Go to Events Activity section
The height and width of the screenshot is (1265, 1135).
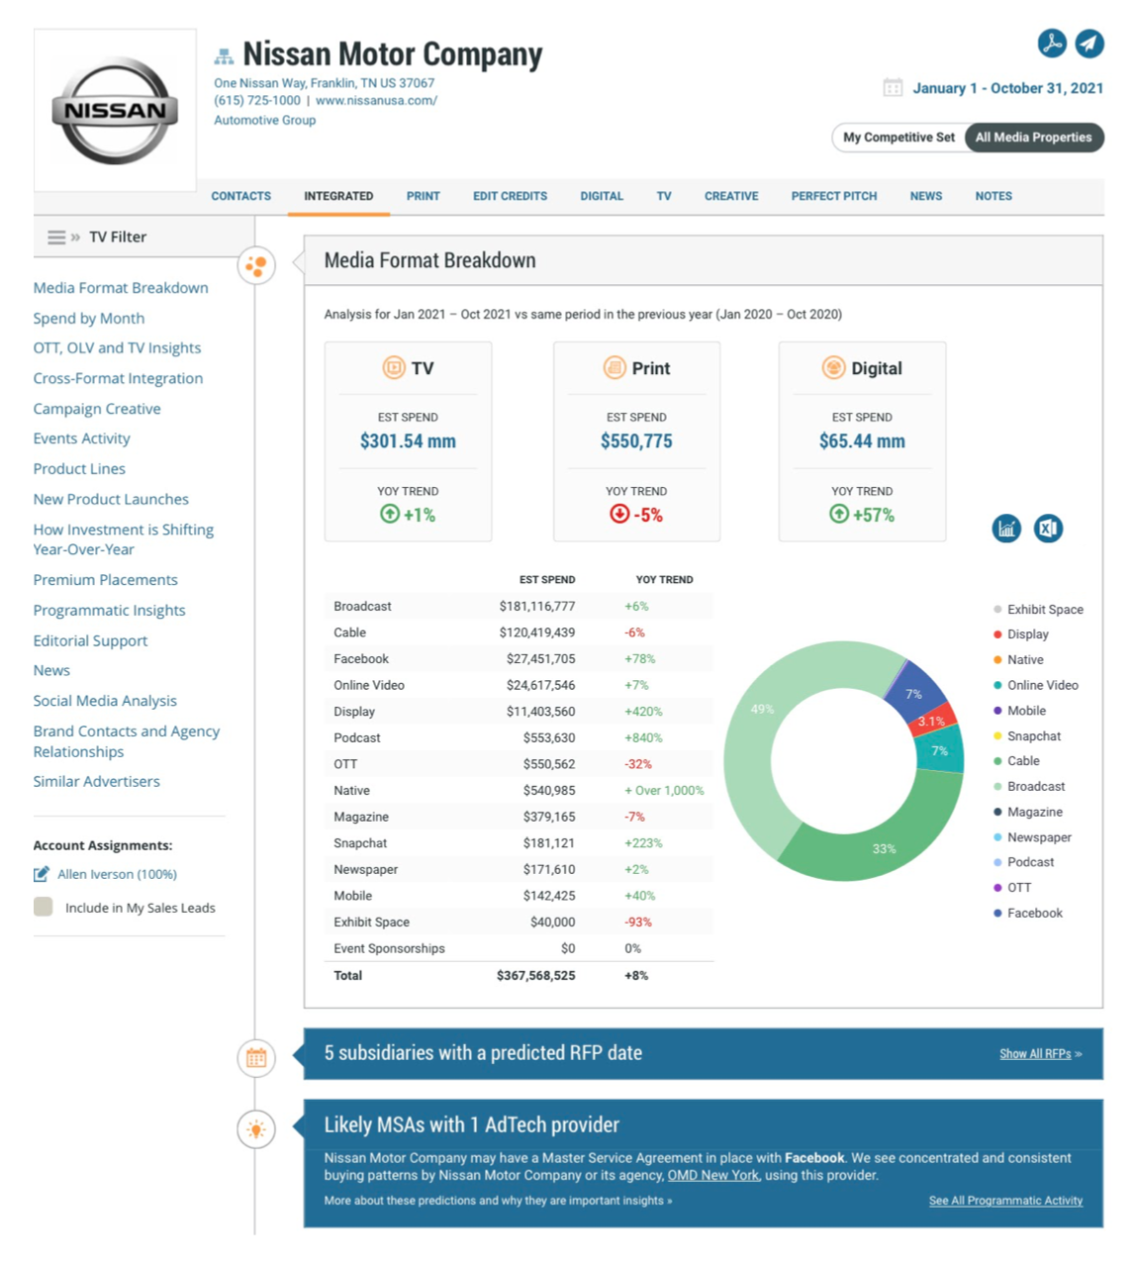[81, 438]
